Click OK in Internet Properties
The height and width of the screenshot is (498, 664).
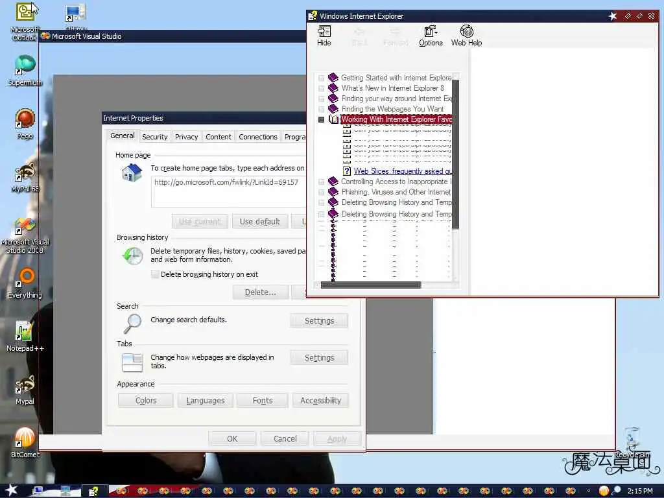(x=232, y=439)
